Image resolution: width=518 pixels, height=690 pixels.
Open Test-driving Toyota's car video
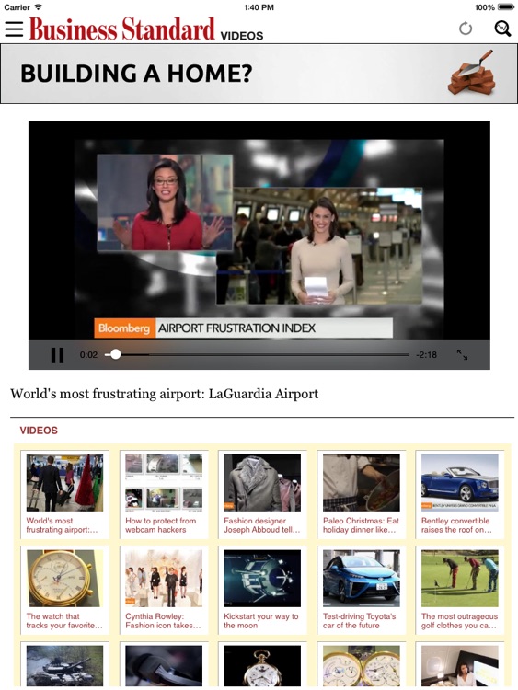click(362, 579)
